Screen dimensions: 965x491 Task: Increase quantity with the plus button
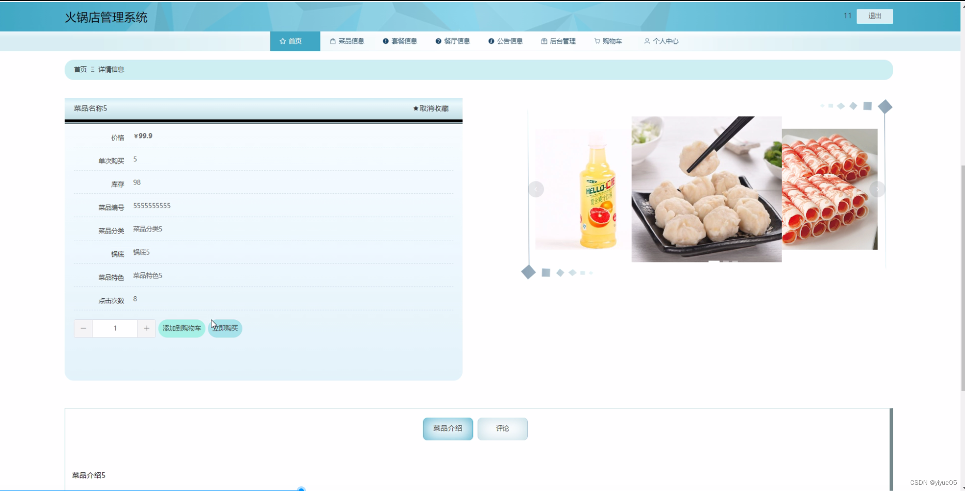[x=146, y=328]
